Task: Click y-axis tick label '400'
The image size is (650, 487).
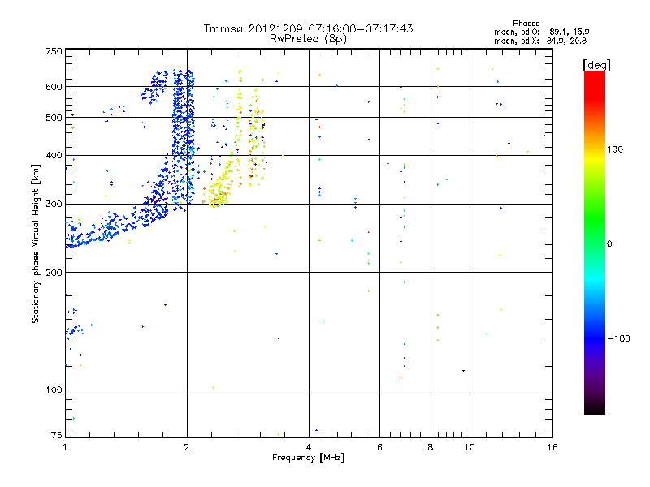Action: pyautogui.click(x=54, y=156)
